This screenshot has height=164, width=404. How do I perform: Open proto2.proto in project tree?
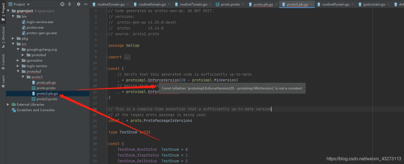click(47, 99)
